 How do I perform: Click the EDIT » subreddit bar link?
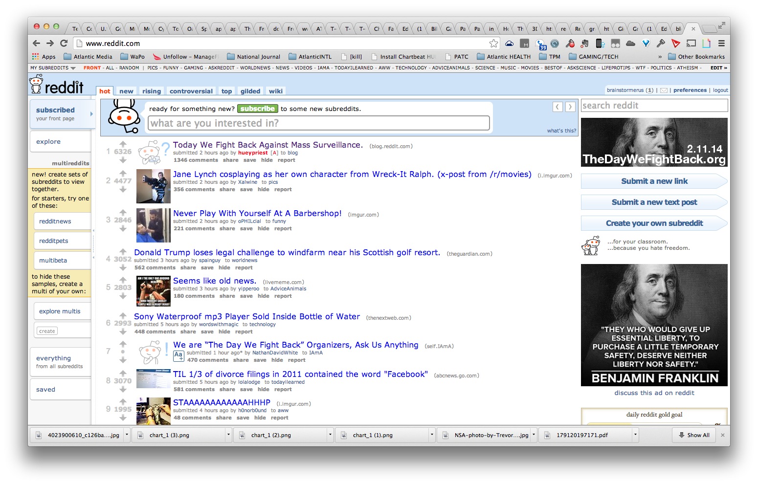[718, 68]
